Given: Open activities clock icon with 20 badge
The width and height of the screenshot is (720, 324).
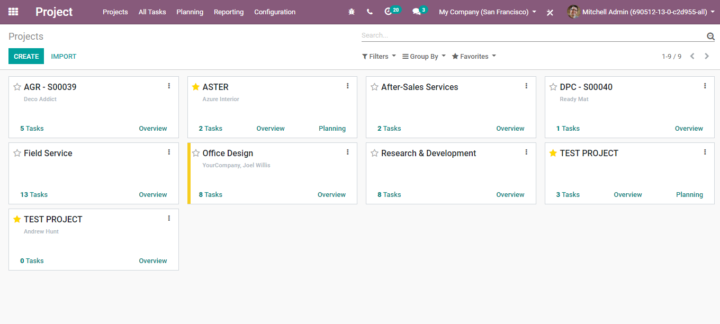Looking at the screenshot, I should click(392, 11).
